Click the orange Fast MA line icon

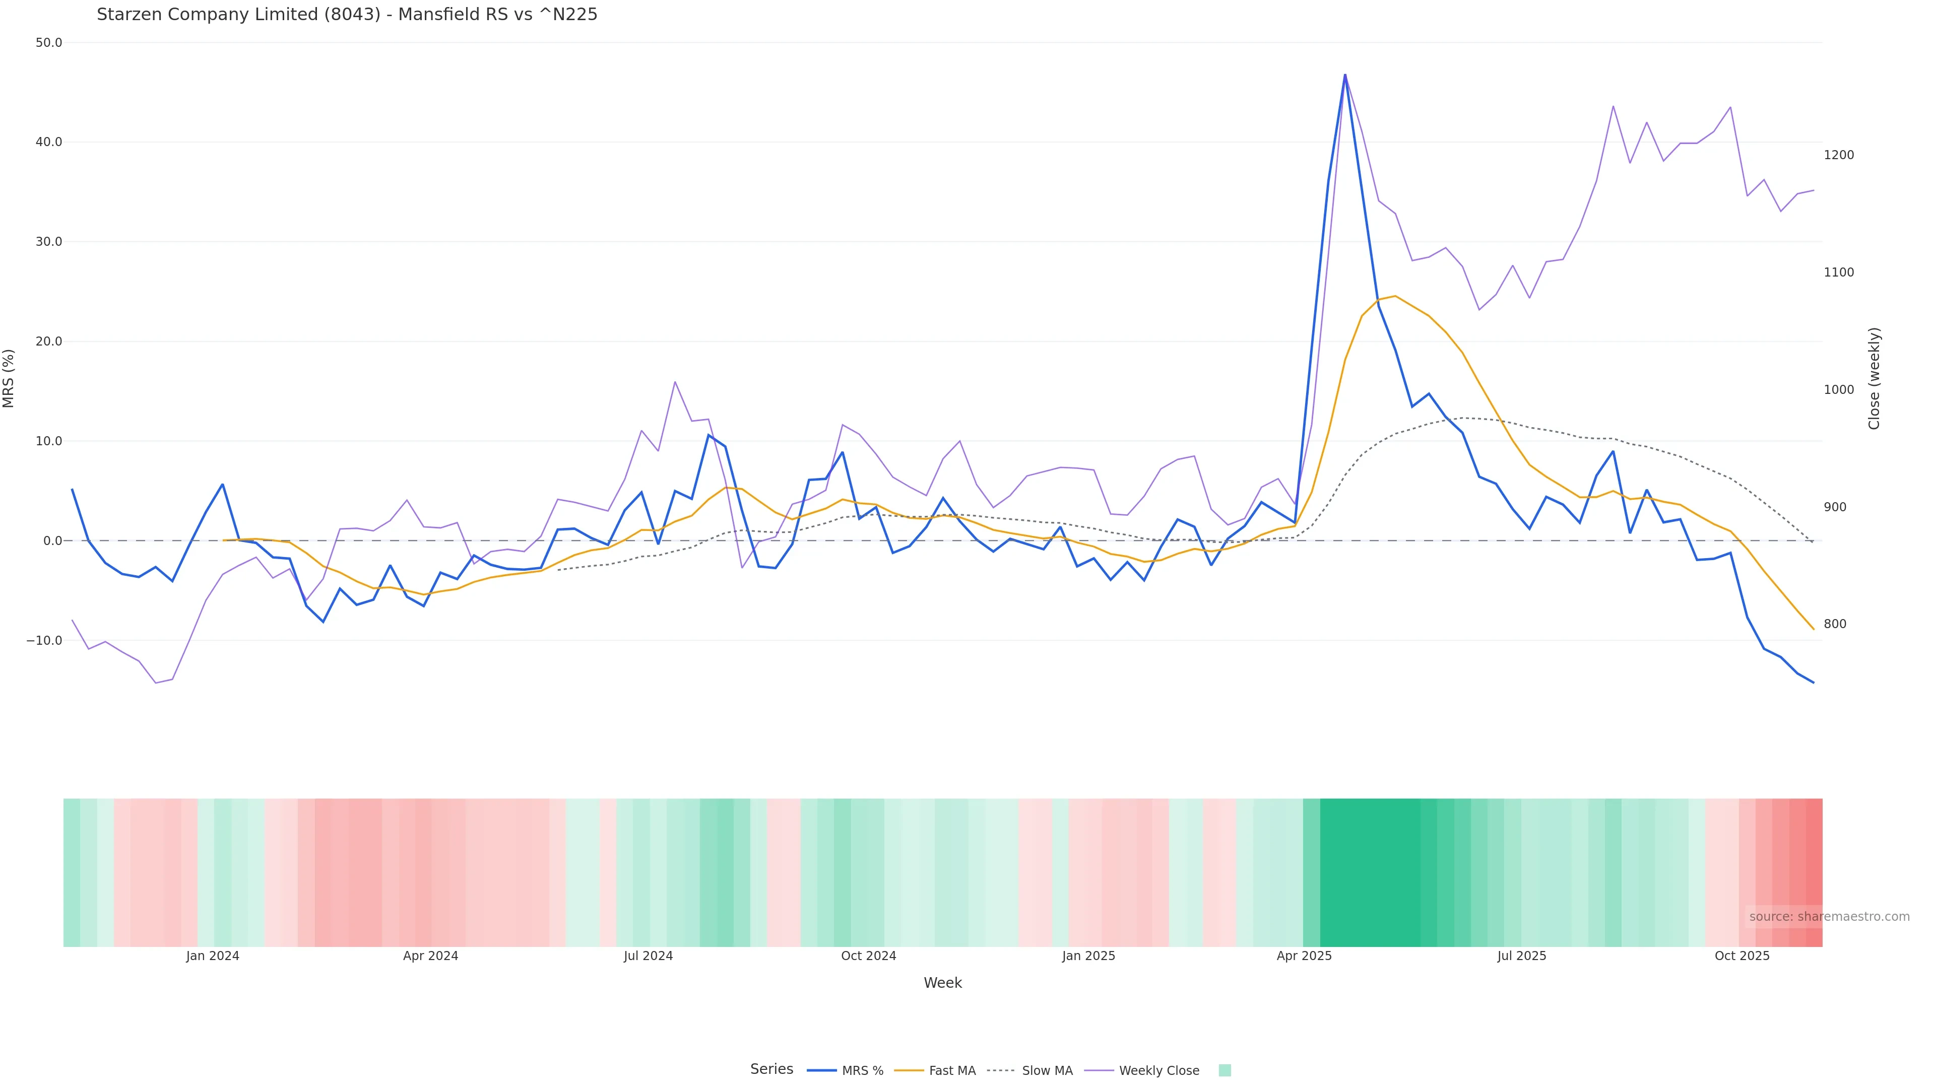(x=909, y=1071)
